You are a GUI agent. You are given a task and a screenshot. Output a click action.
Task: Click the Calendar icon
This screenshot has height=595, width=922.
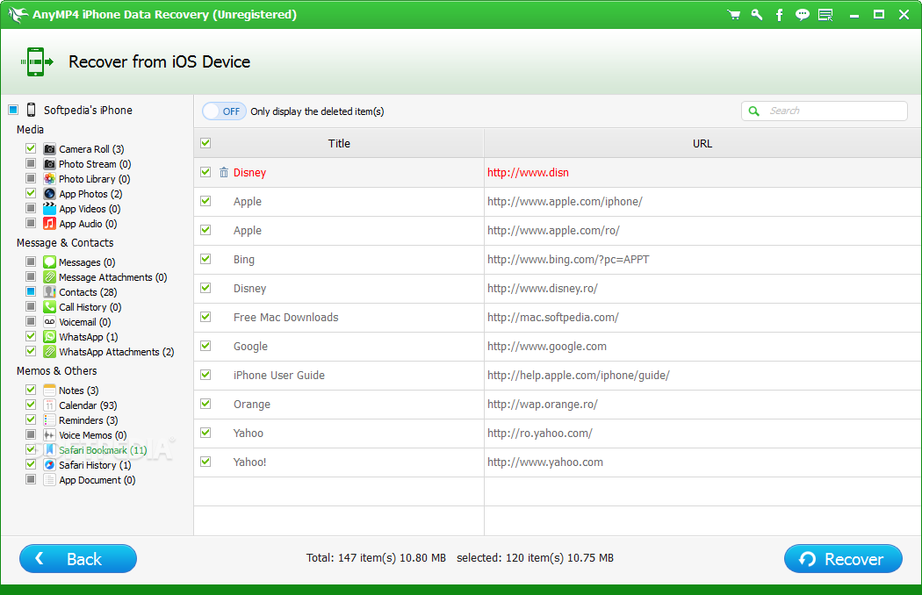point(49,405)
